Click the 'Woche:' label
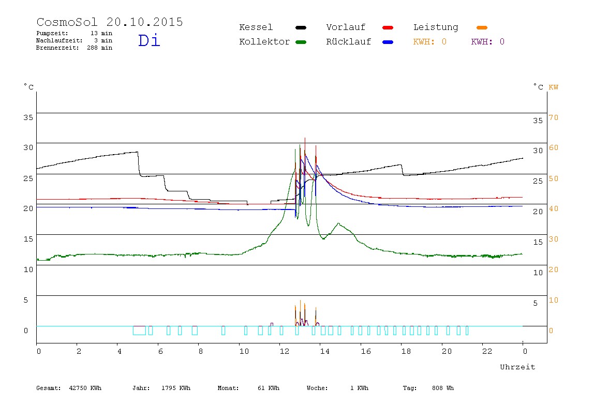The image size is (594, 420). 317,388
